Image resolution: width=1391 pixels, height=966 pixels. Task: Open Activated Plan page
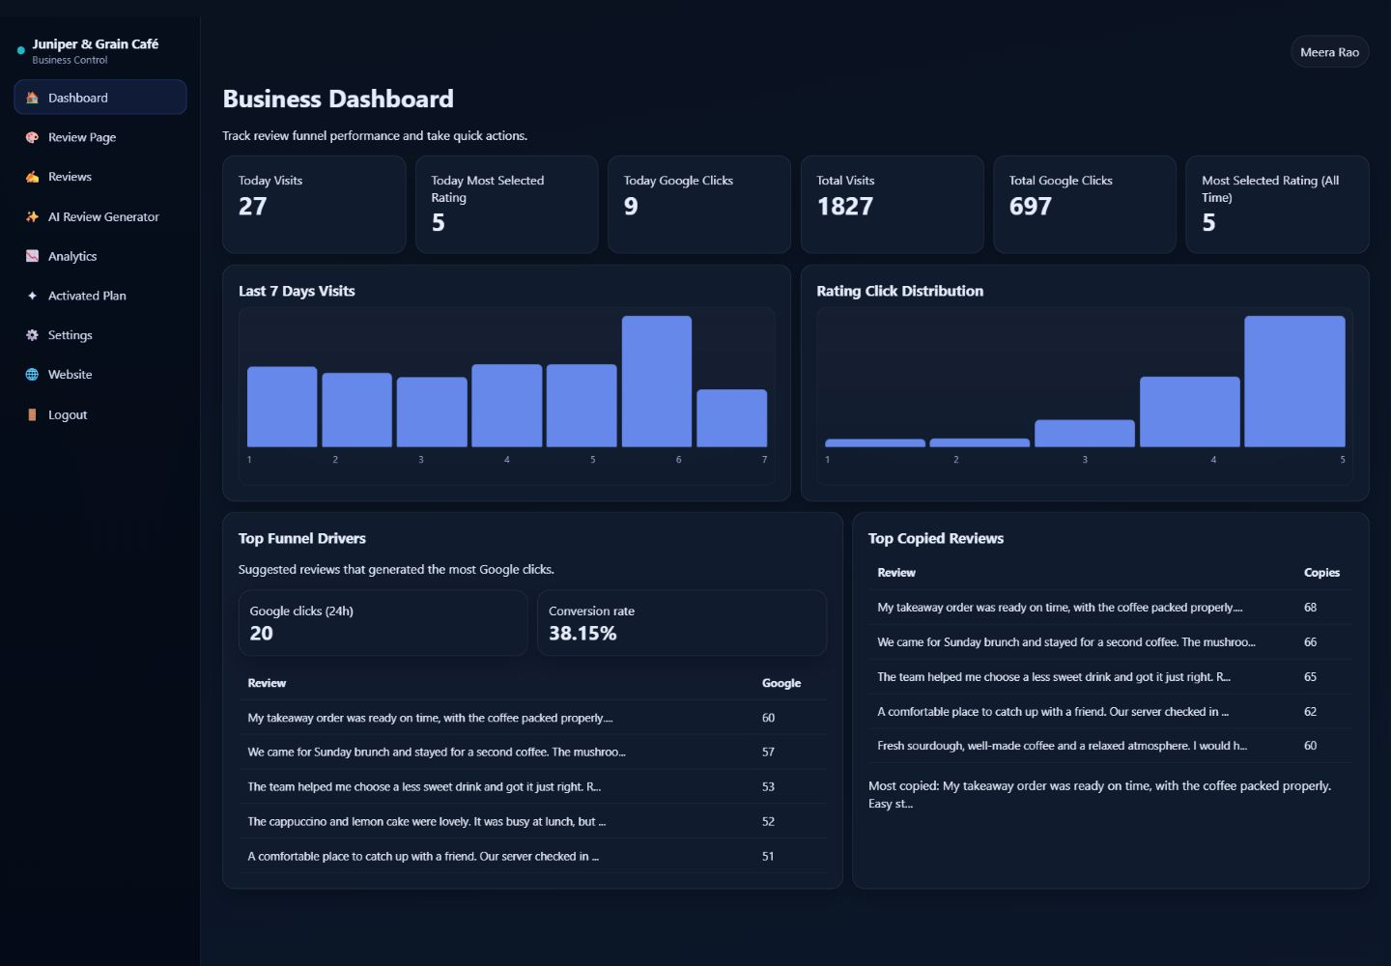click(100, 296)
